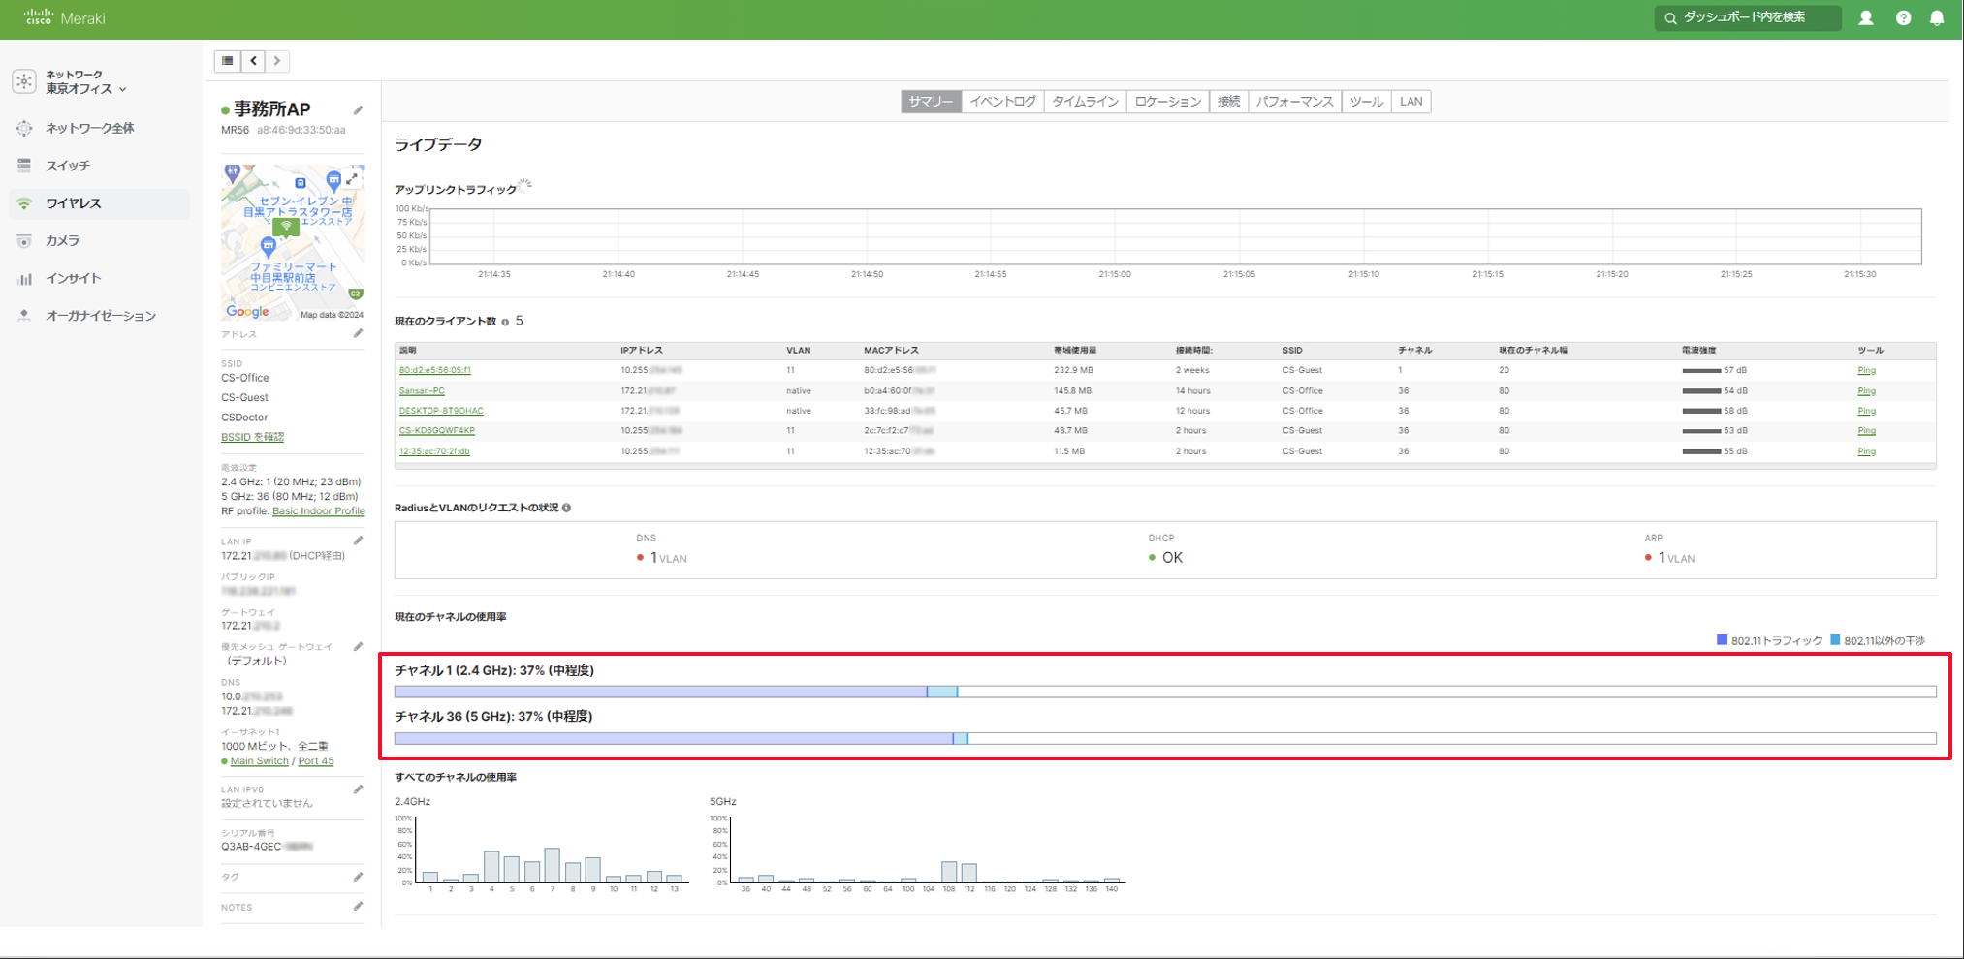The height and width of the screenshot is (959, 1964).
Task: Open オーガナイゼーション in the sidebar
Action: [101, 316]
